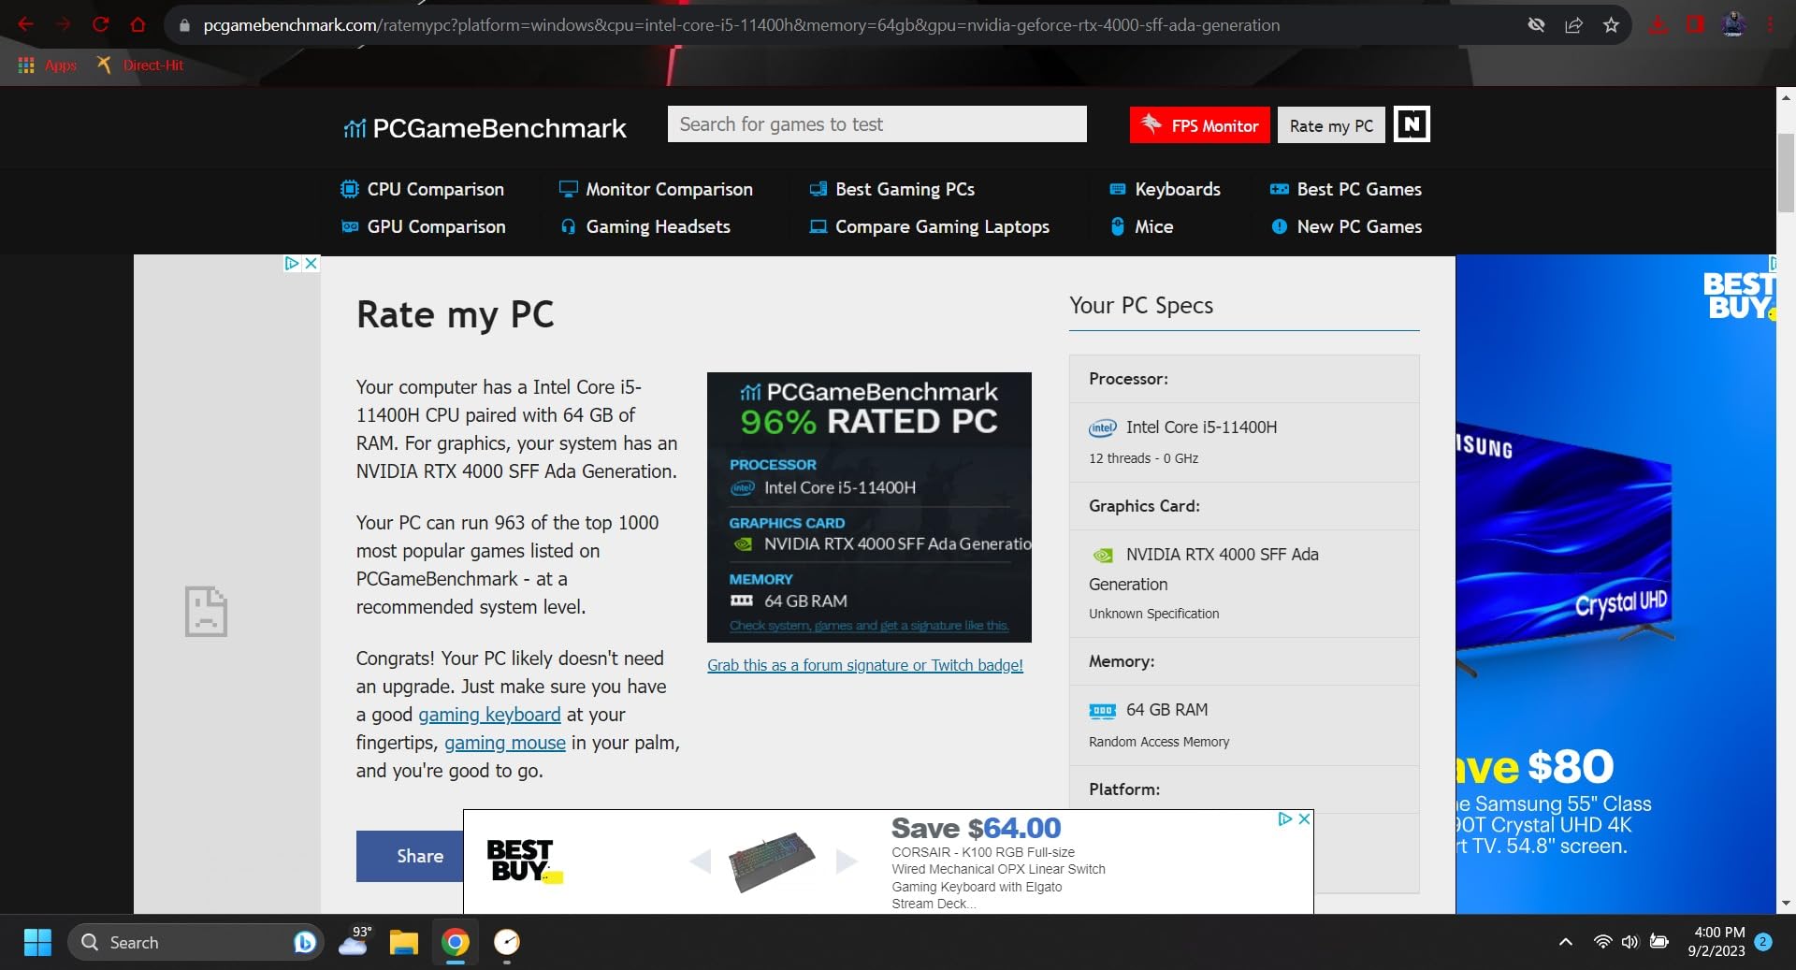This screenshot has height=970, width=1796.
Task: Click the site lock icon in address bar
Action: tap(184, 25)
